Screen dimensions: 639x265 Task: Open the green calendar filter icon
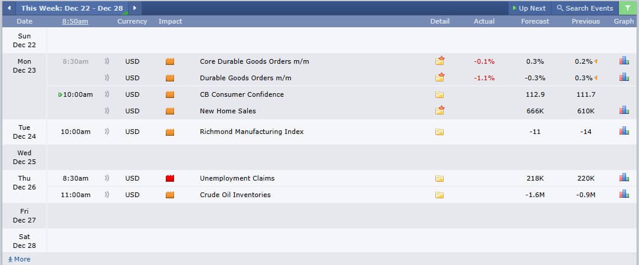coord(627,8)
